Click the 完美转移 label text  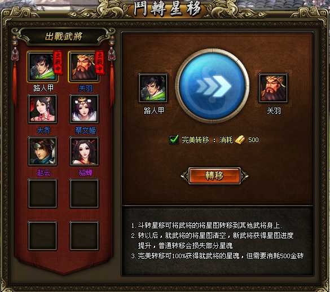point(196,140)
